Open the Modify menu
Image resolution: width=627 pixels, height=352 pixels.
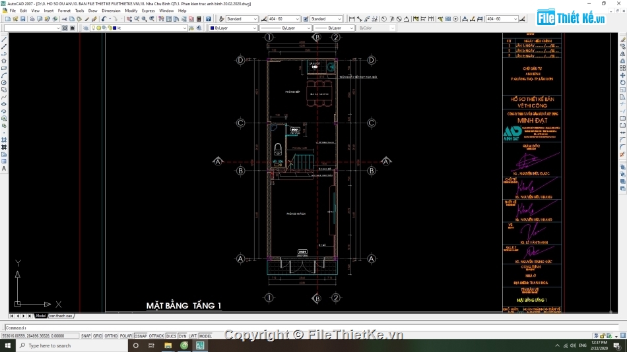pos(131,11)
